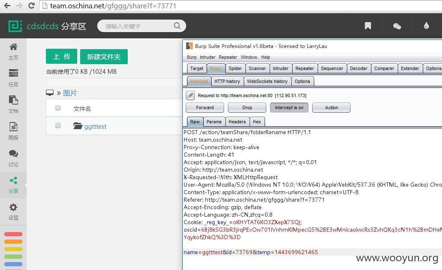Select the Raw view tab
The image size is (442, 270).
[x=195, y=122]
